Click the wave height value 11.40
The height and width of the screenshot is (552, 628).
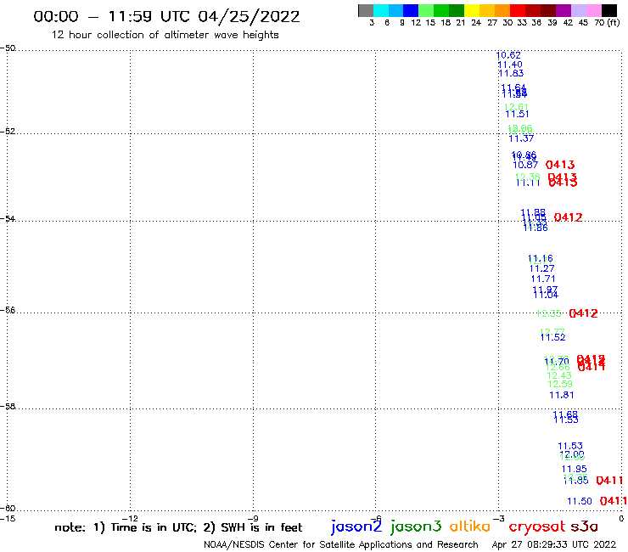510,65
